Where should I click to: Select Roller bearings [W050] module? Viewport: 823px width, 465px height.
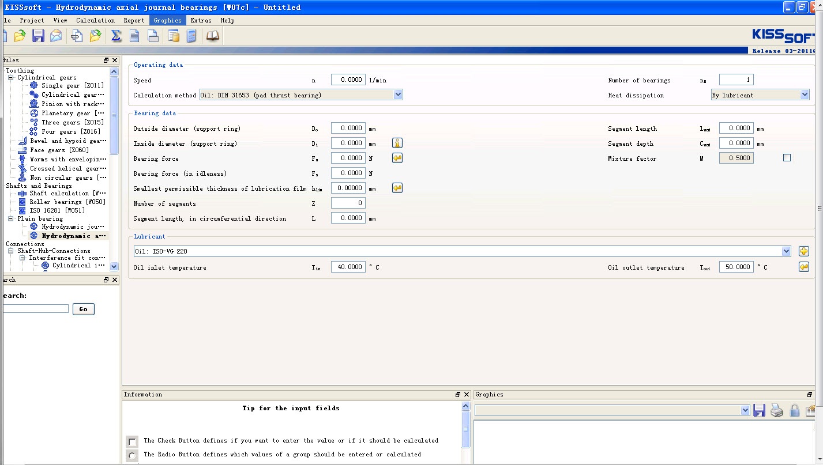pos(67,202)
